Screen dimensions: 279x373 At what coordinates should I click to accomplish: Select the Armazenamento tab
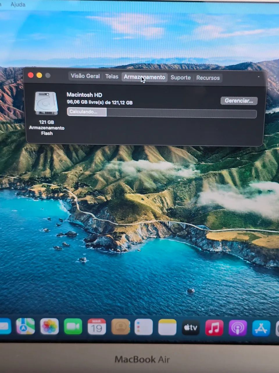[144, 77]
